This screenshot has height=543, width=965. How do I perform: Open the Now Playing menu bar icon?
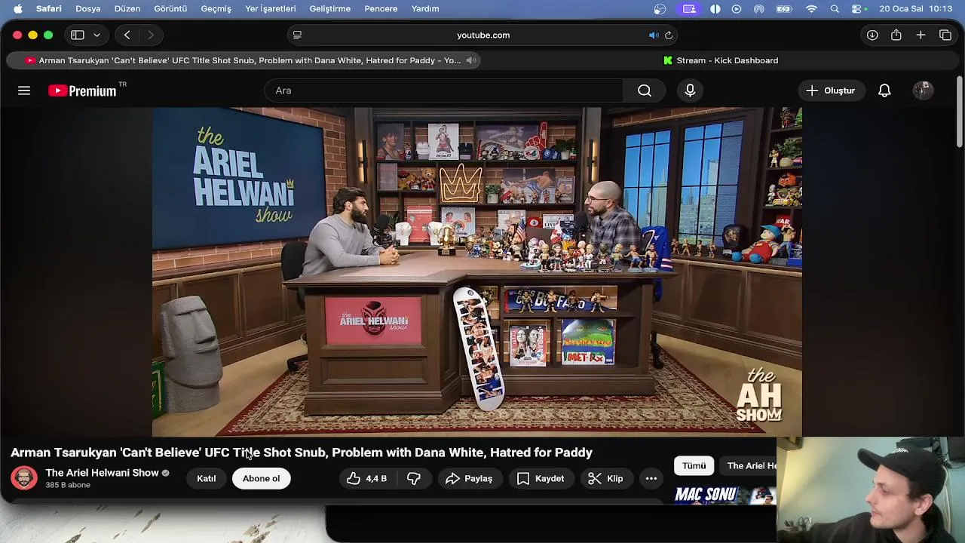pyautogui.click(x=737, y=9)
